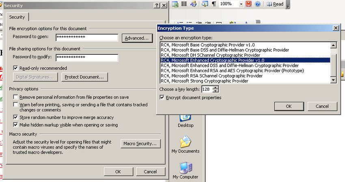This screenshot has height=182, width=345.
Task: Toggle Make hidden markup visible checkbox
Action: [15, 124]
